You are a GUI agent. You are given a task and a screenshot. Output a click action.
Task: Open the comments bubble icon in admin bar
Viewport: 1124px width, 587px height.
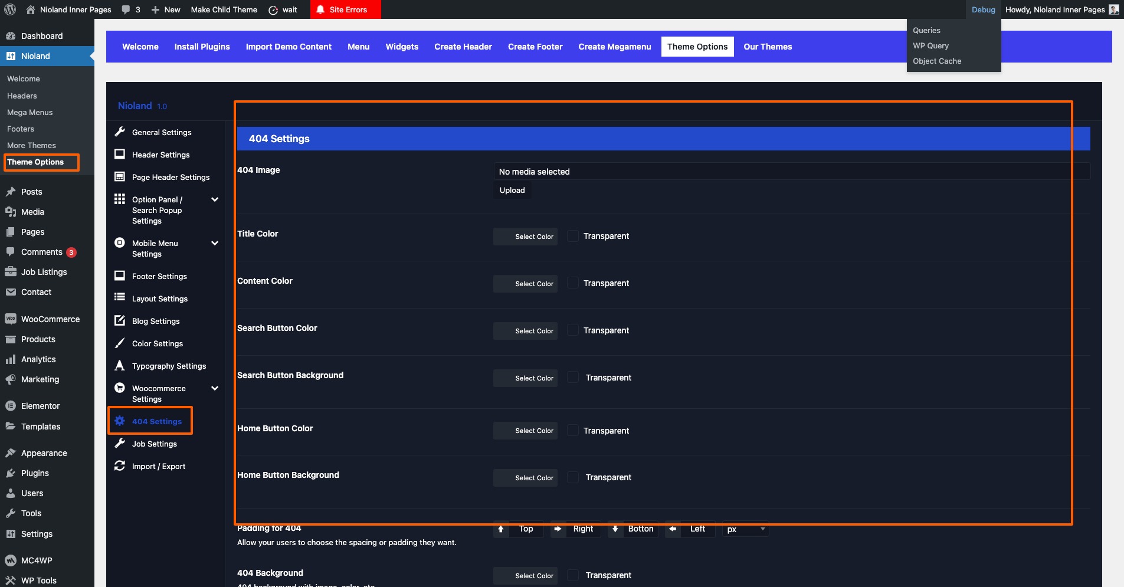point(126,9)
